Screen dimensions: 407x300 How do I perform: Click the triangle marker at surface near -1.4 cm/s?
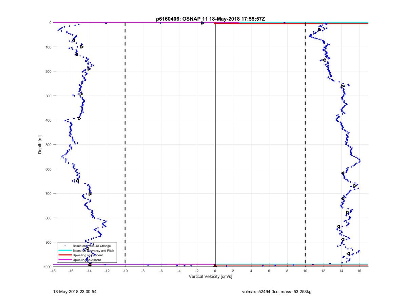click(202, 23)
